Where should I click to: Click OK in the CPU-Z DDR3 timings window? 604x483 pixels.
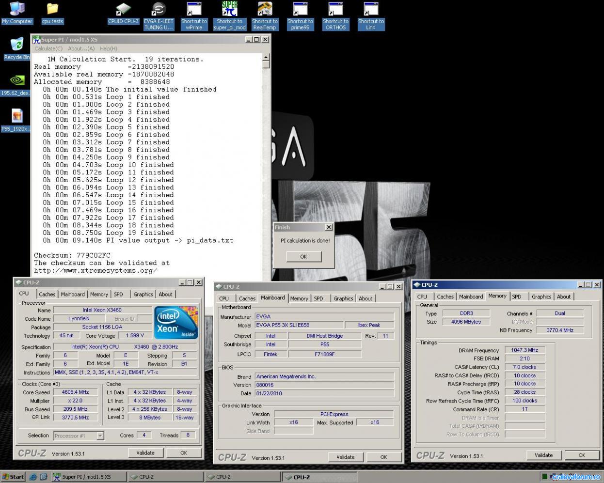(582, 455)
